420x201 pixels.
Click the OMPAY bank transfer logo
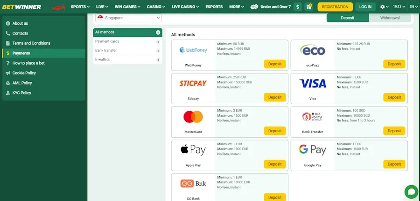312,117
